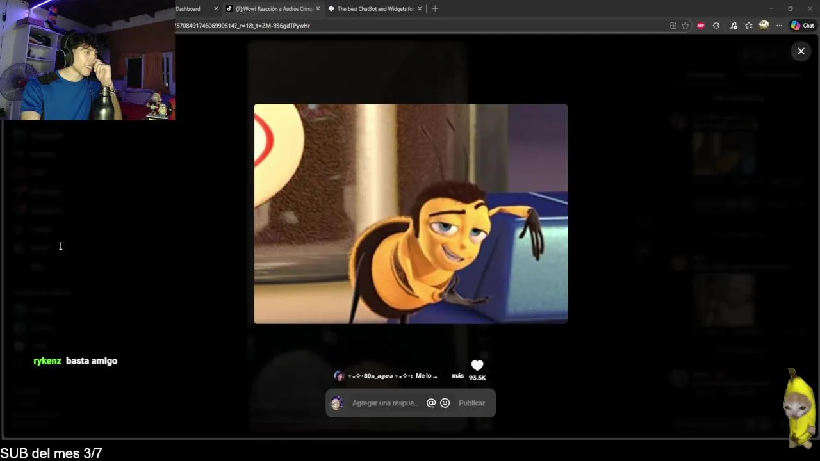Screen dimensions: 820x461
Task: Open the emoji picker in reply box
Action: click(x=445, y=403)
